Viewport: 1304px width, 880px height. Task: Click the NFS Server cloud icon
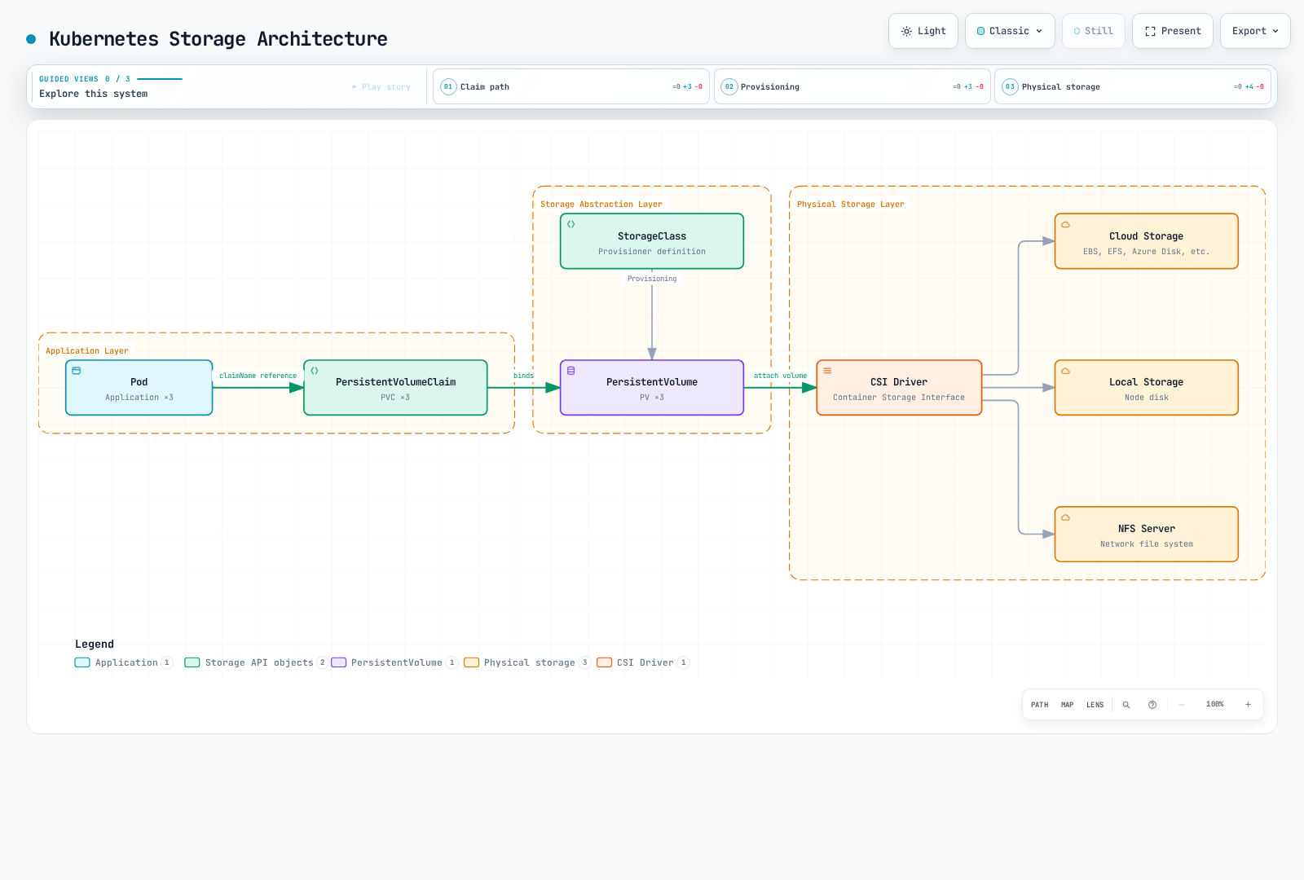1065,517
